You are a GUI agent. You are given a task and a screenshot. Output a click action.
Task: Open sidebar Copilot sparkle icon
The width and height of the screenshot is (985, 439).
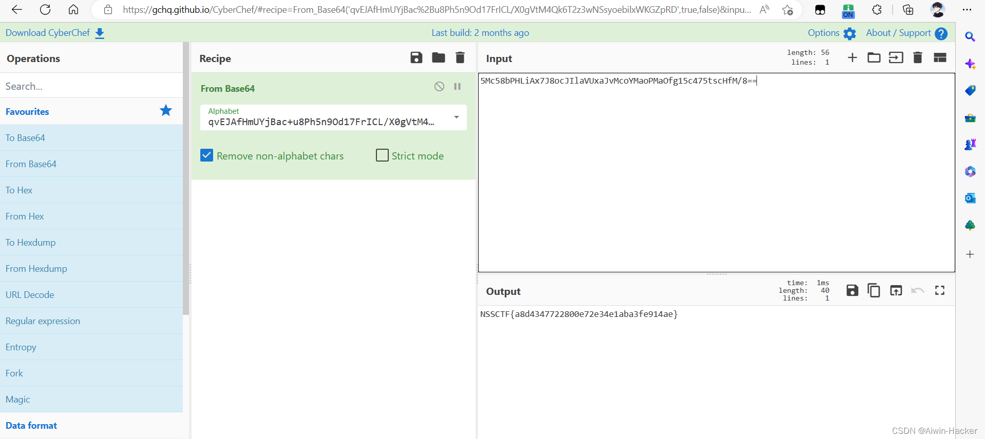coord(970,64)
